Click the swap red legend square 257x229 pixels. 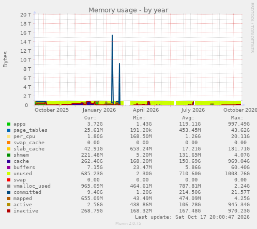[9, 180]
